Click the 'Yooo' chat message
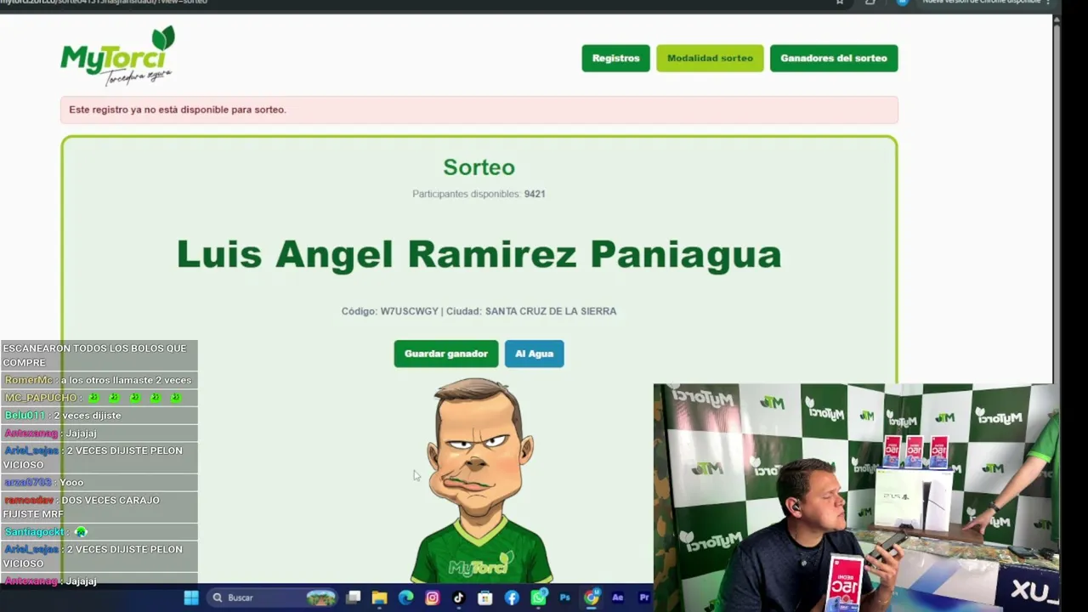This screenshot has width=1088, height=612. click(x=99, y=482)
